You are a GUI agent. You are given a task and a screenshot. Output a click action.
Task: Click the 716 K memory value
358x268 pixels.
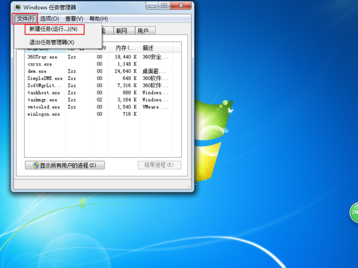pyautogui.click(x=129, y=114)
